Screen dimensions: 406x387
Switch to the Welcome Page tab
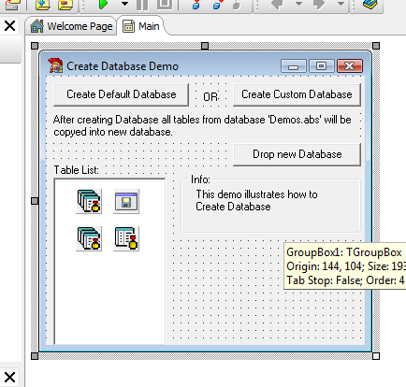point(71,26)
